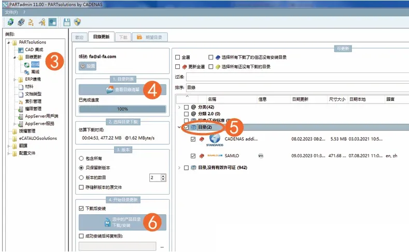Viewport: 409px width, 252px height.
Task: Click the V11 info badge in SAMLO row
Action: point(261,156)
